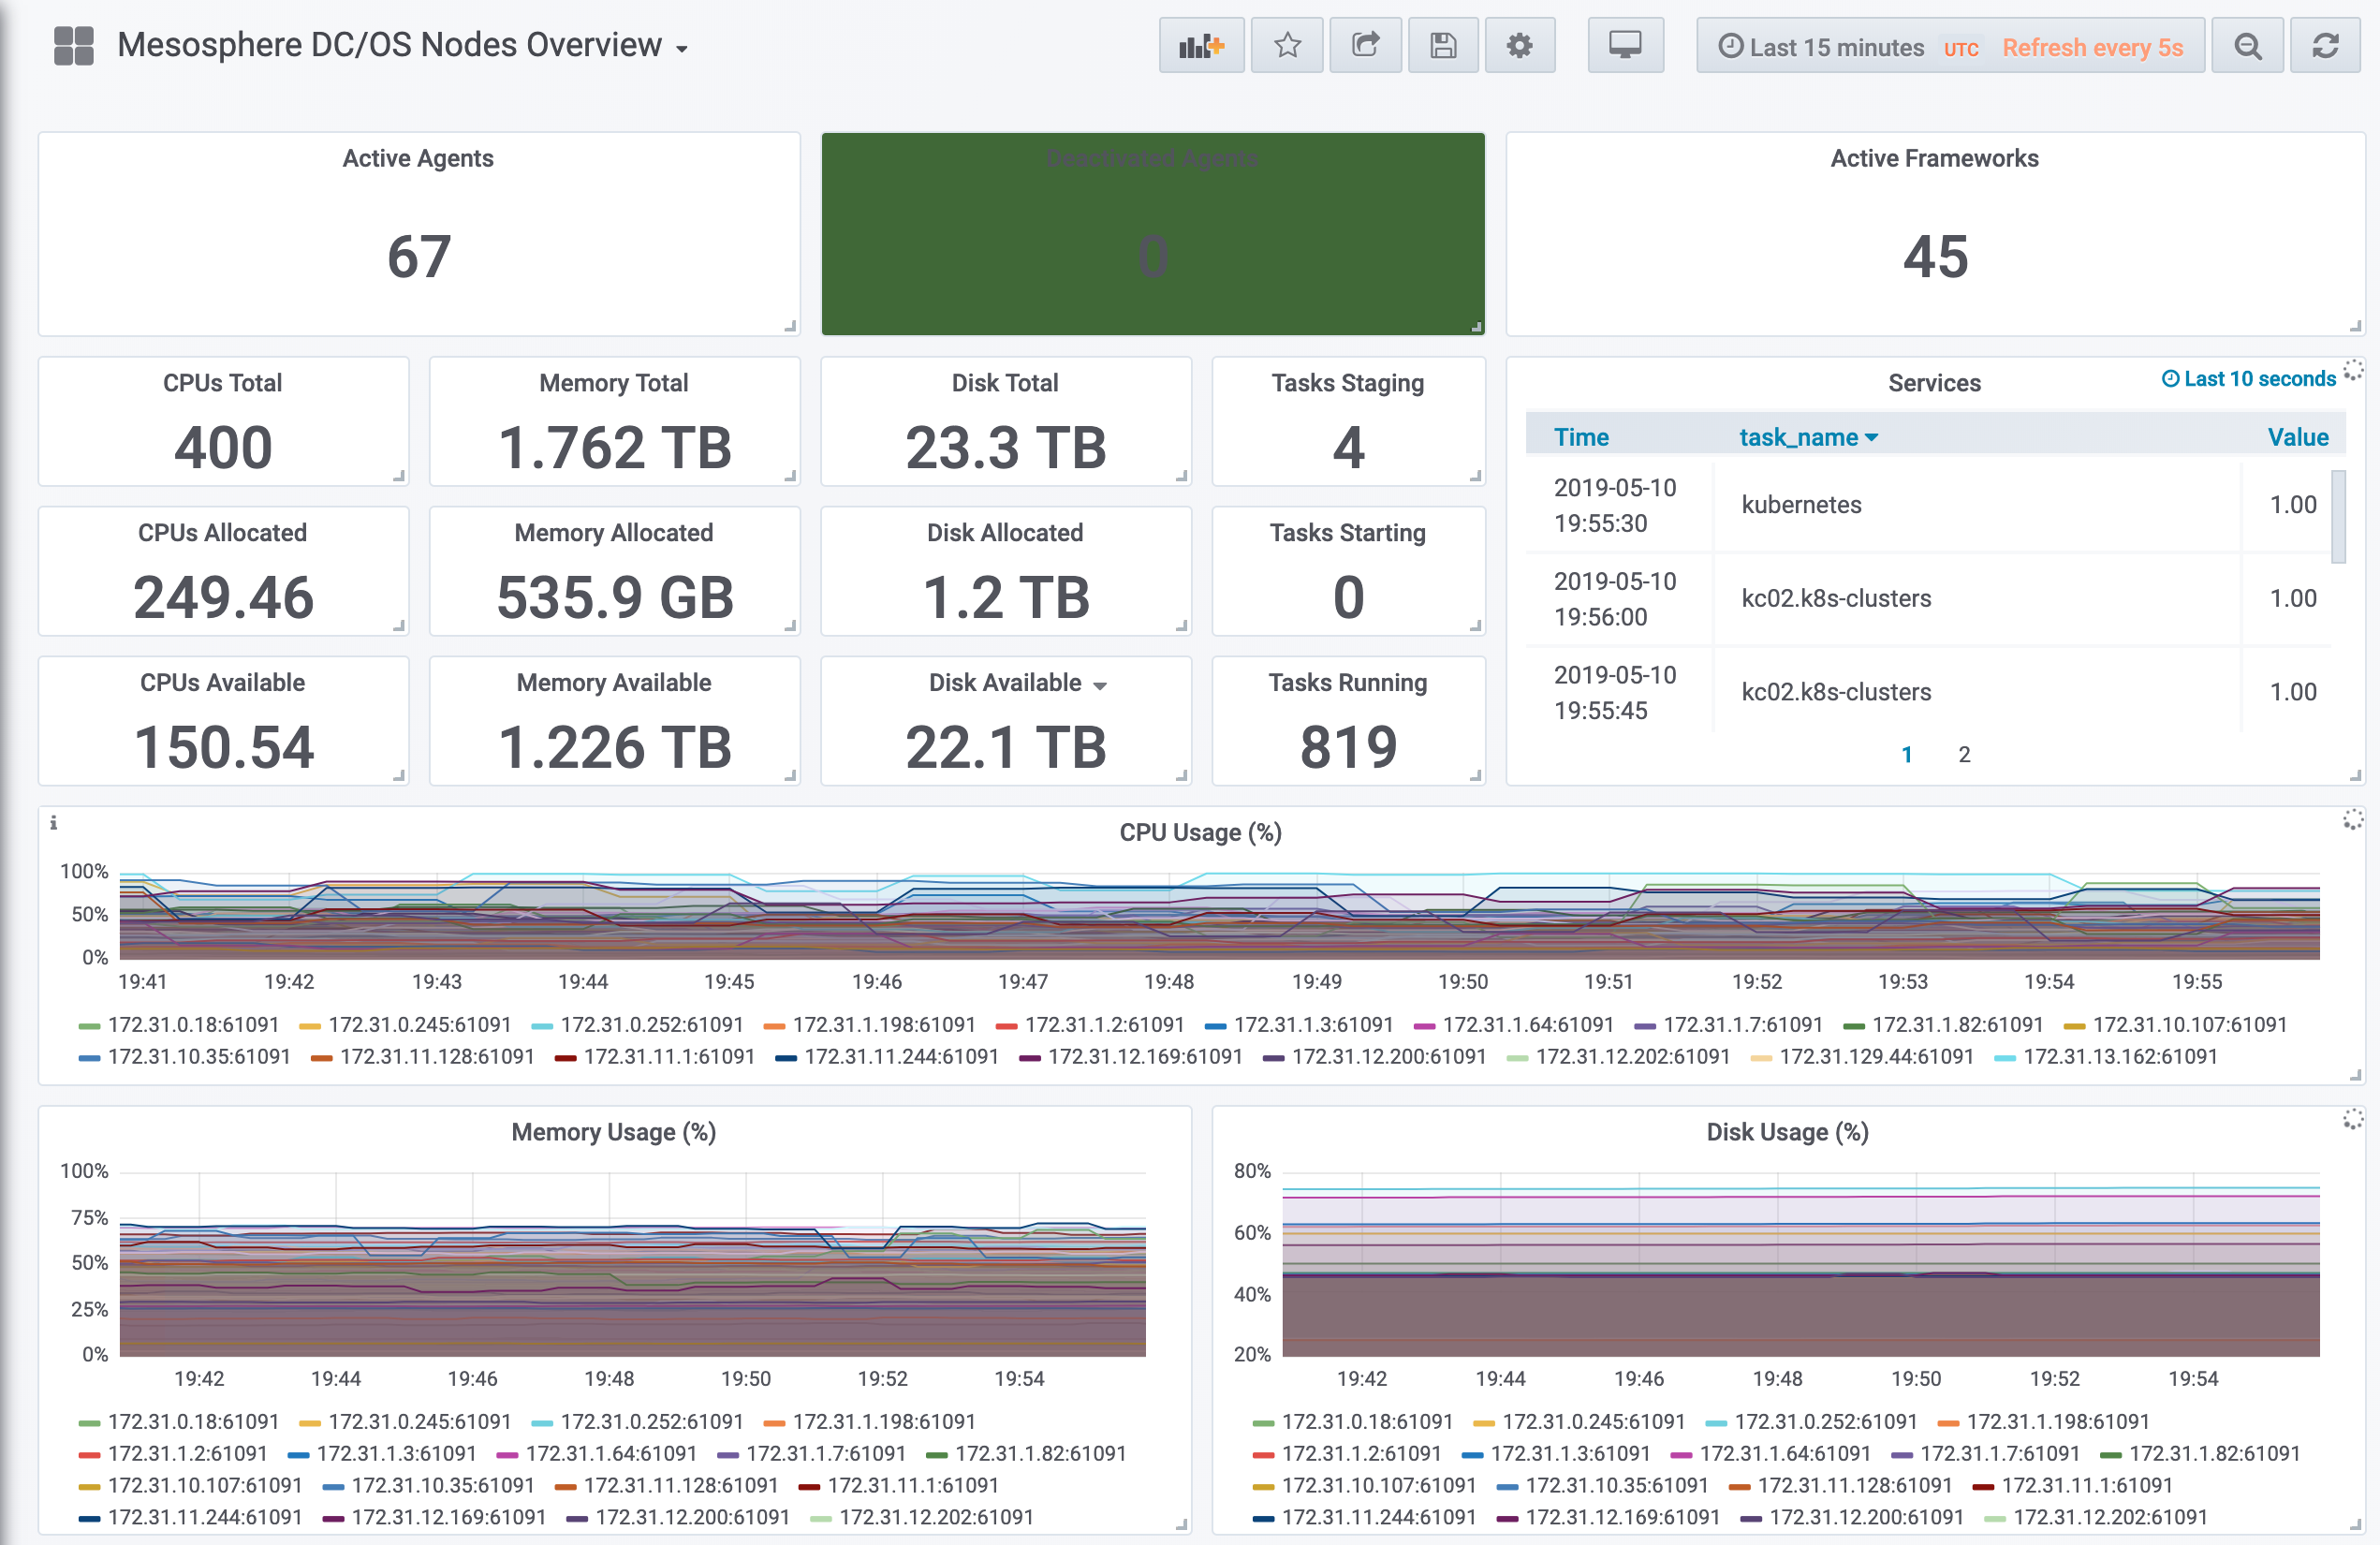Screen dimensions: 2380x1545
Task: Click the Zoom out magnifier icon
Action: tap(2247, 46)
